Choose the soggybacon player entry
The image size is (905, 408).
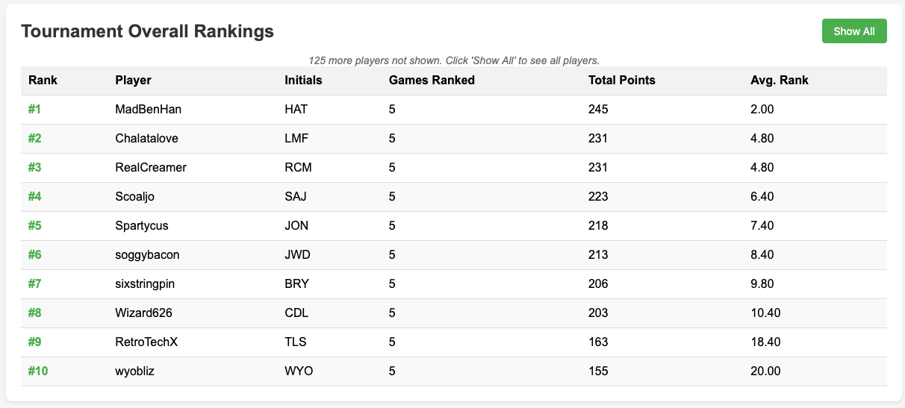pyautogui.click(x=147, y=255)
